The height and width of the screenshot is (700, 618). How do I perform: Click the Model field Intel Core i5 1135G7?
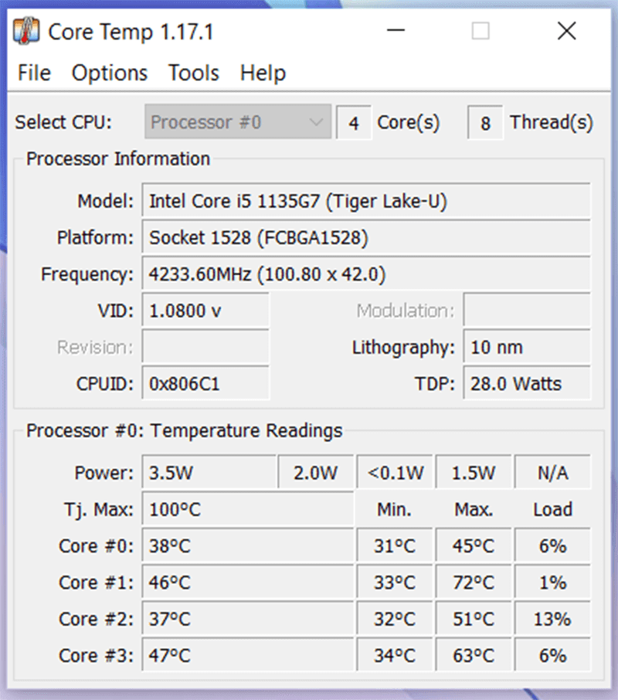click(x=366, y=201)
